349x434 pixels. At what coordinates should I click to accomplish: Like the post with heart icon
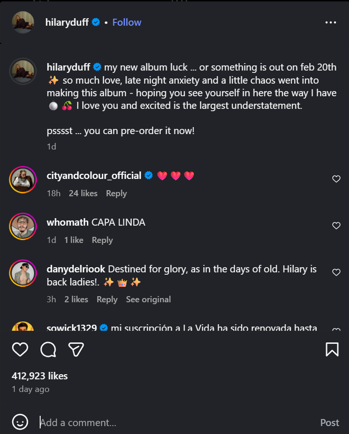[20, 349]
